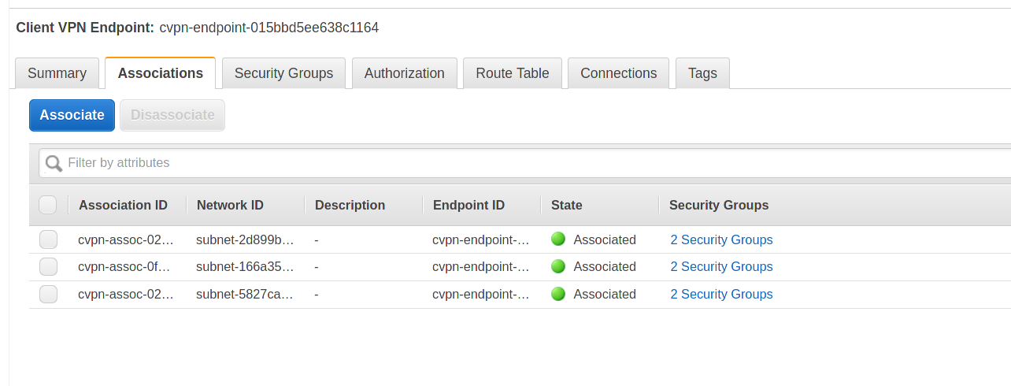The image size is (1011, 386).
Task: Open 2 Security Groups link for subnet-5827ca
Action: (x=721, y=294)
